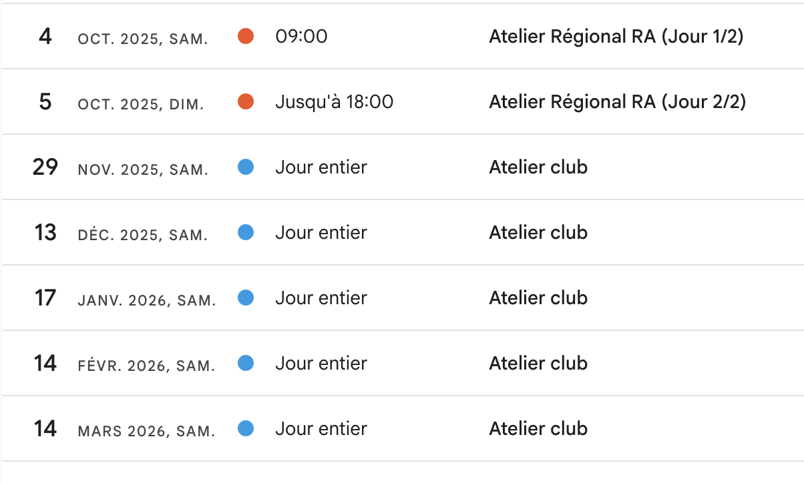The width and height of the screenshot is (804, 483).
Task: Click the orange dot for the 4 Oct event
Action: pos(246,37)
